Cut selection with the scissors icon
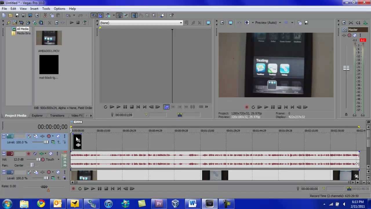371x209 pixels. point(45,15)
